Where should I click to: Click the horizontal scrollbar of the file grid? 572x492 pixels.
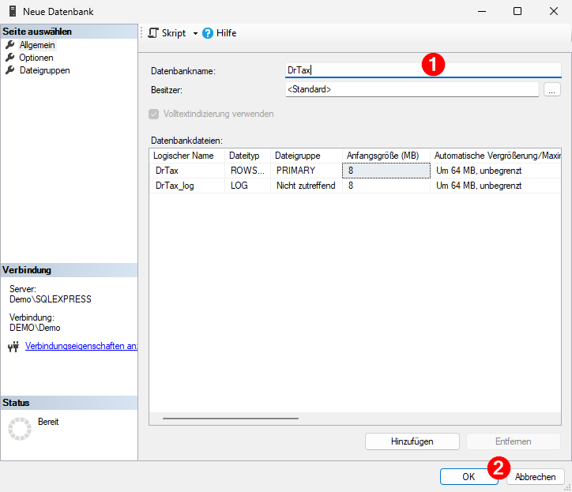(231, 419)
